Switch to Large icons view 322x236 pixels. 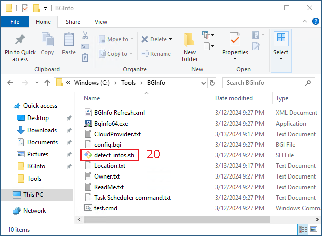[x=314, y=229]
